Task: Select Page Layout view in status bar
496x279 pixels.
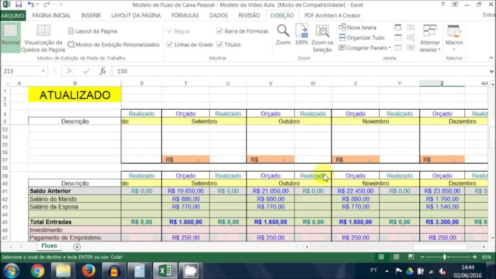Action: click(396, 257)
